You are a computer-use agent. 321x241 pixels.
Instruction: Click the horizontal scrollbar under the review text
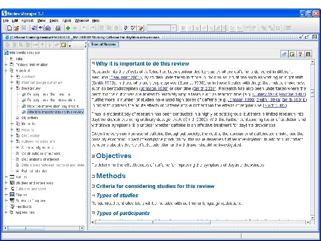pyautogui.click(x=201, y=222)
